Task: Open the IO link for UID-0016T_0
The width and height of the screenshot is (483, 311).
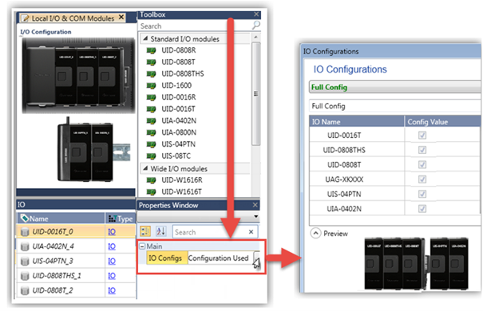Action: [112, 231]
